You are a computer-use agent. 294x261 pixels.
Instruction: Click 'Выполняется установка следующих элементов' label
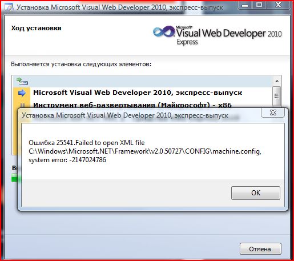[81, 64]
